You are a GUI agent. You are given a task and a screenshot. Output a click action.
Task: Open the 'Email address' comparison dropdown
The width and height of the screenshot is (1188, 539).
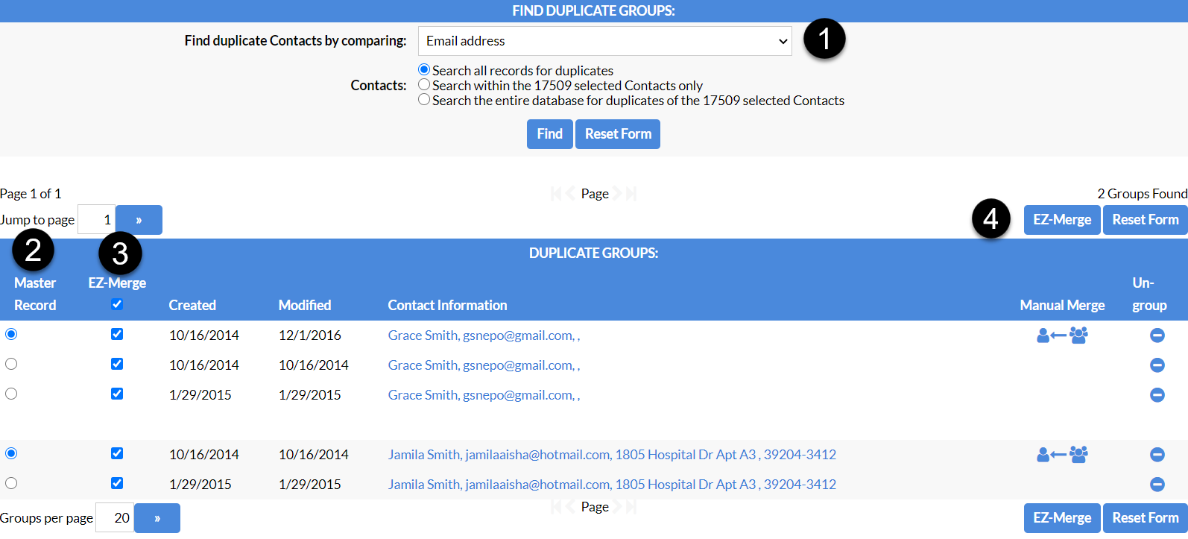604,41
